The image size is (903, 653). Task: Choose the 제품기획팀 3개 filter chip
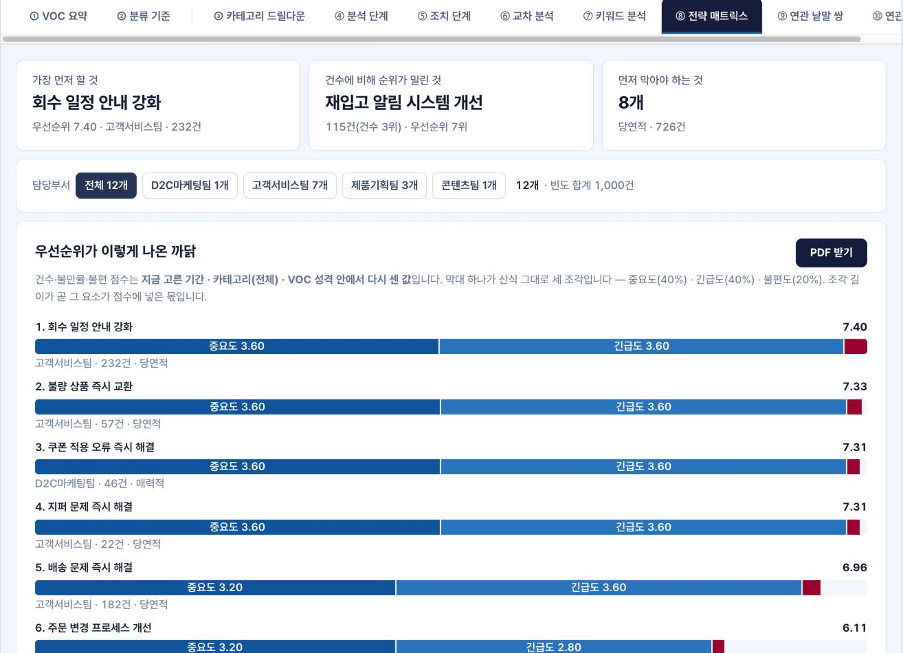[x=384, y=186]
